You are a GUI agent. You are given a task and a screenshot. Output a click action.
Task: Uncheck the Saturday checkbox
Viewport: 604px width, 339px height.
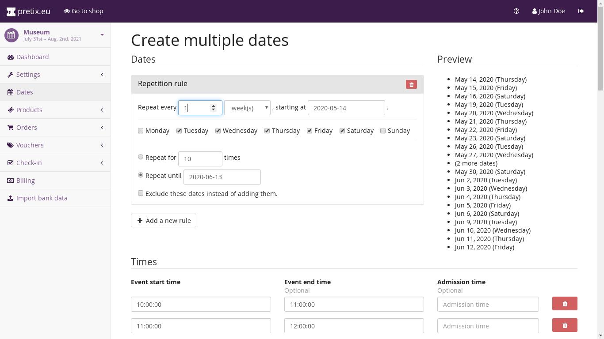tap(342, 131)
